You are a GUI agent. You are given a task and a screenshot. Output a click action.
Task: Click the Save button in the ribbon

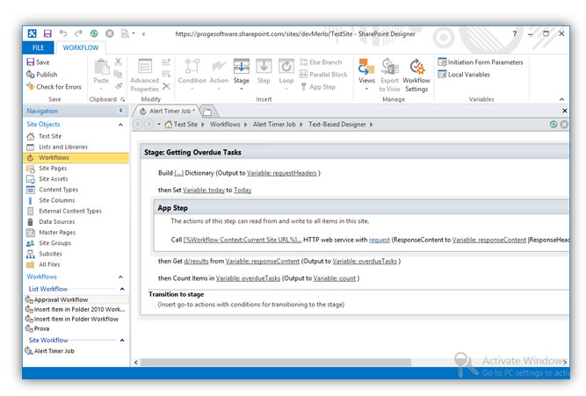38,62
